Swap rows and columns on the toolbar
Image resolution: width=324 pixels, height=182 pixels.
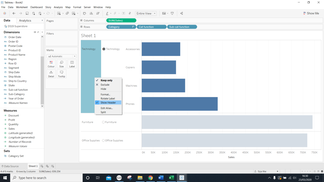pyautogui.click(x=84, y=13)
